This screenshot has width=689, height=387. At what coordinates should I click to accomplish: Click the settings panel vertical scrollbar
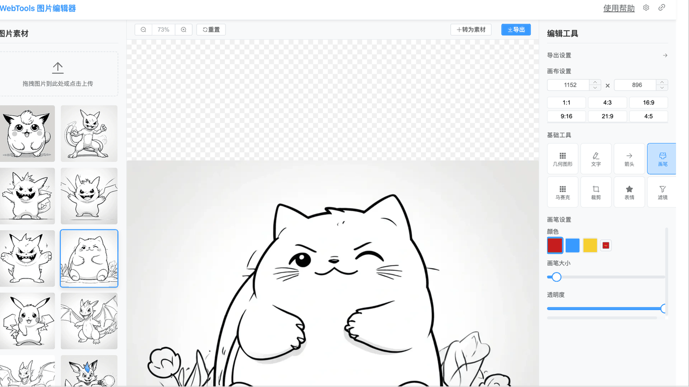click(x=666, y=271)
